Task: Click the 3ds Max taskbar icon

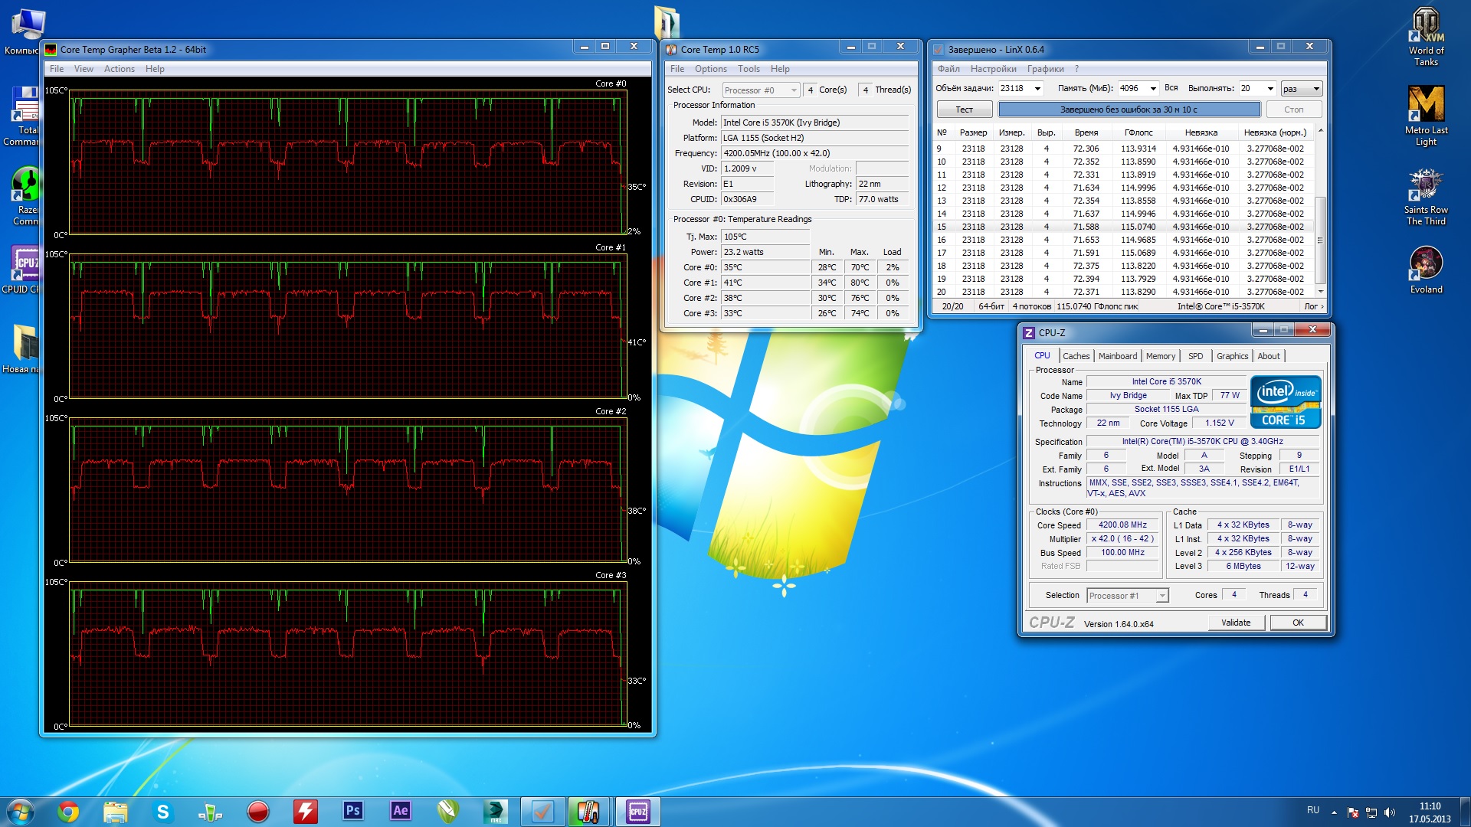Action: click(x=495, y=811)
